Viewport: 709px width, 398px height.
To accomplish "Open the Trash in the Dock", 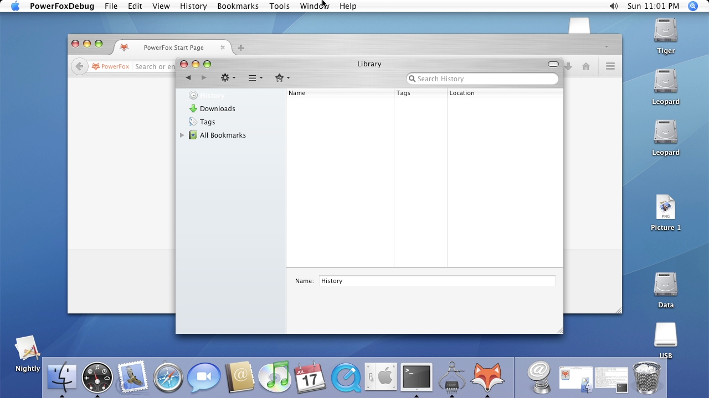I will coord(646,377).
